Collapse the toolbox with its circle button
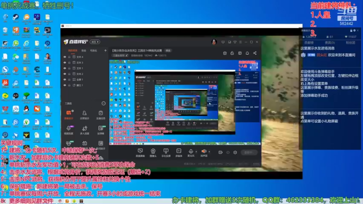 [103, 103]
